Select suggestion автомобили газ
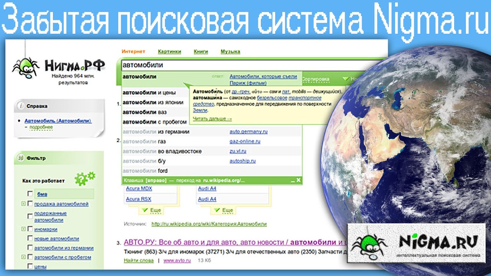This screenshot has width=491, height=276. pos(144,141)
